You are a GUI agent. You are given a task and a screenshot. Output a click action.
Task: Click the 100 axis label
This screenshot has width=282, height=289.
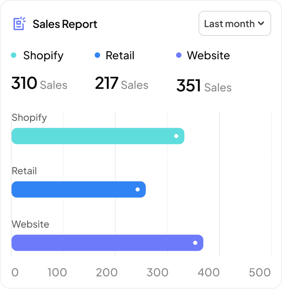[x=57, y=272]
